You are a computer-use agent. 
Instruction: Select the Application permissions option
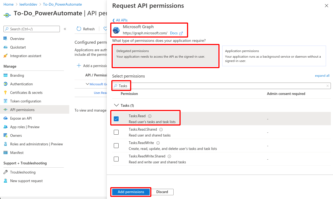tap(274, 56)
